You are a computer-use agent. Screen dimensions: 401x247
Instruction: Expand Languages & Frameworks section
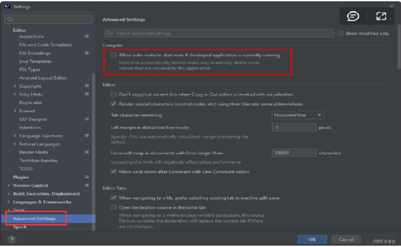[8, 202]
